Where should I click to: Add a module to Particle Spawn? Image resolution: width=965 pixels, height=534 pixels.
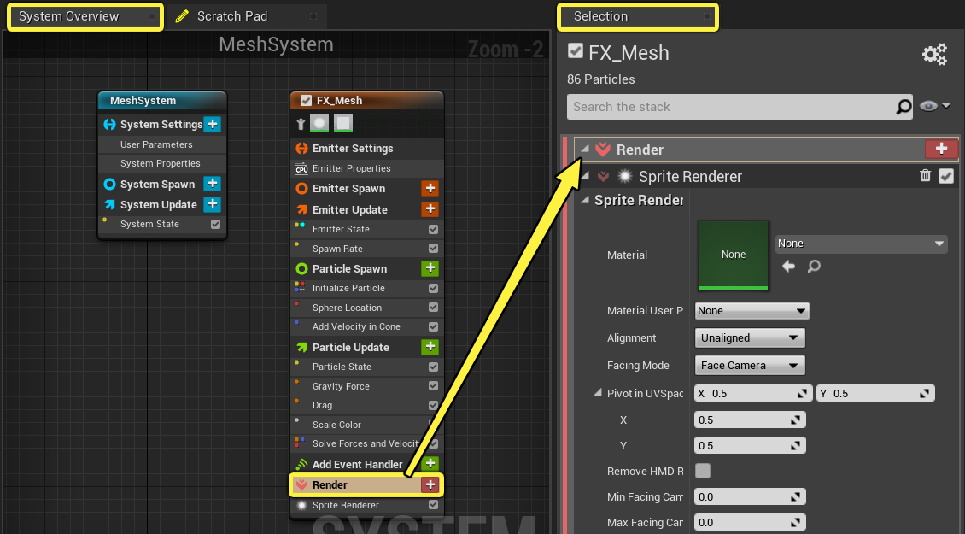[430, 268]
